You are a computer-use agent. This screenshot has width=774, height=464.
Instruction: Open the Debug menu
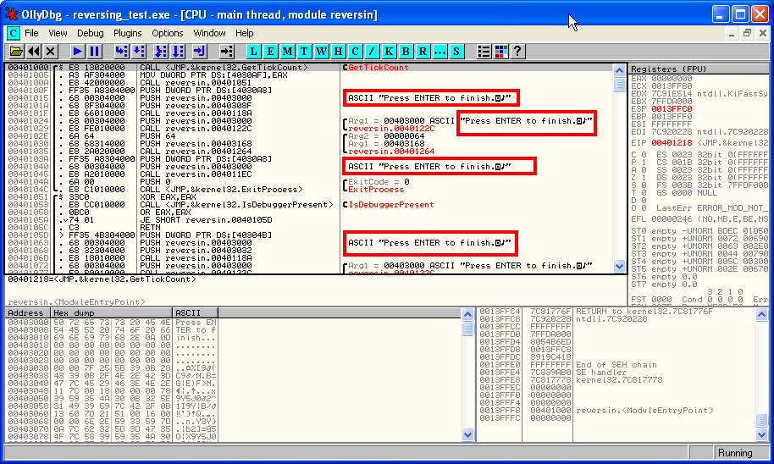pos(91,33)
